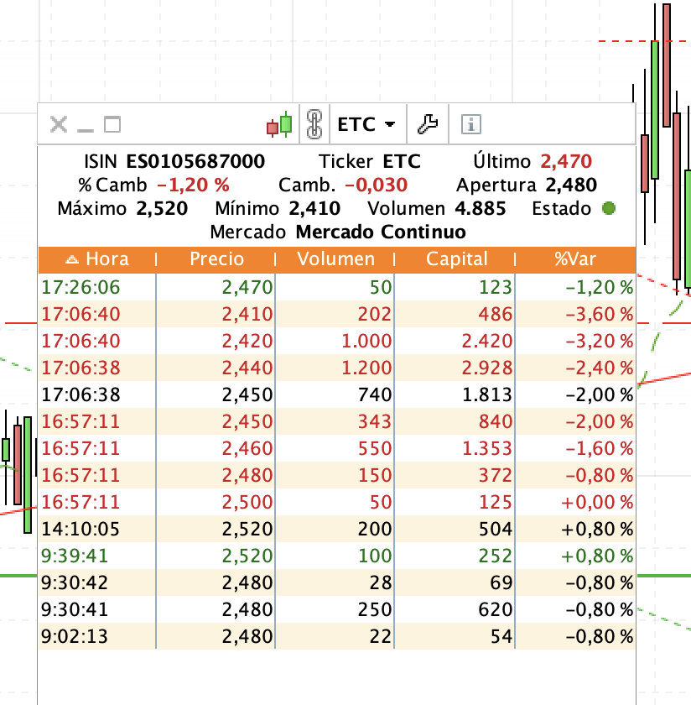Click the green Estado status indicator

coord(609,208)
